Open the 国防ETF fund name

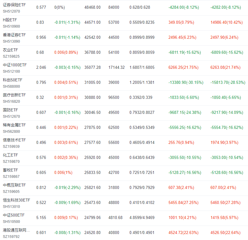11,110
